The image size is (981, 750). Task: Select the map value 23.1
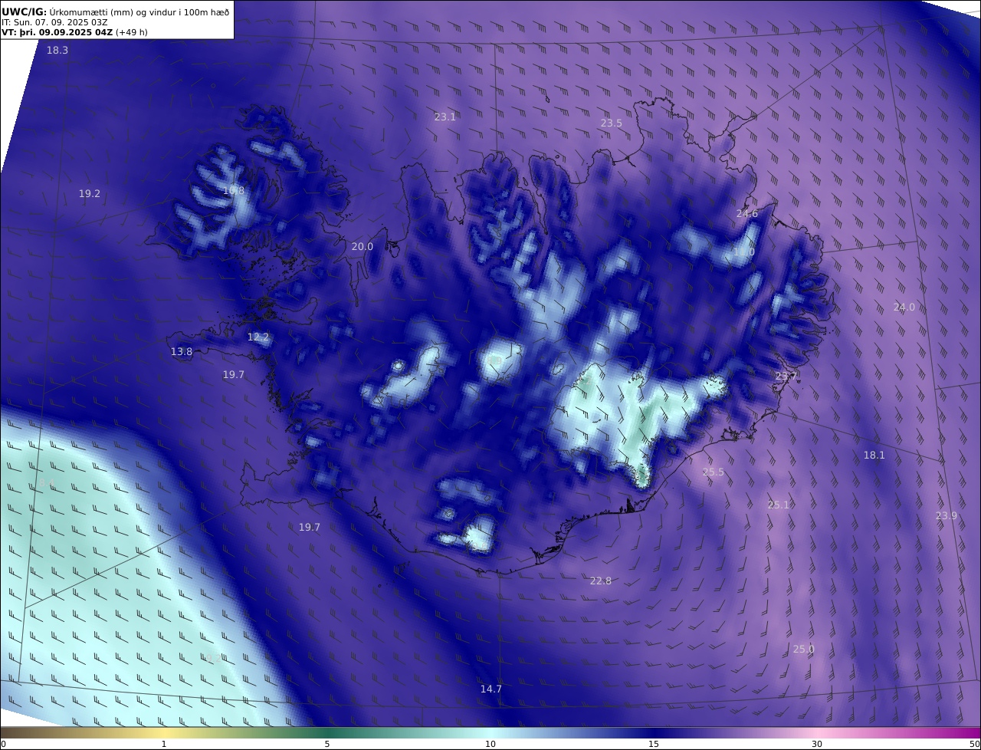[445, 117]
